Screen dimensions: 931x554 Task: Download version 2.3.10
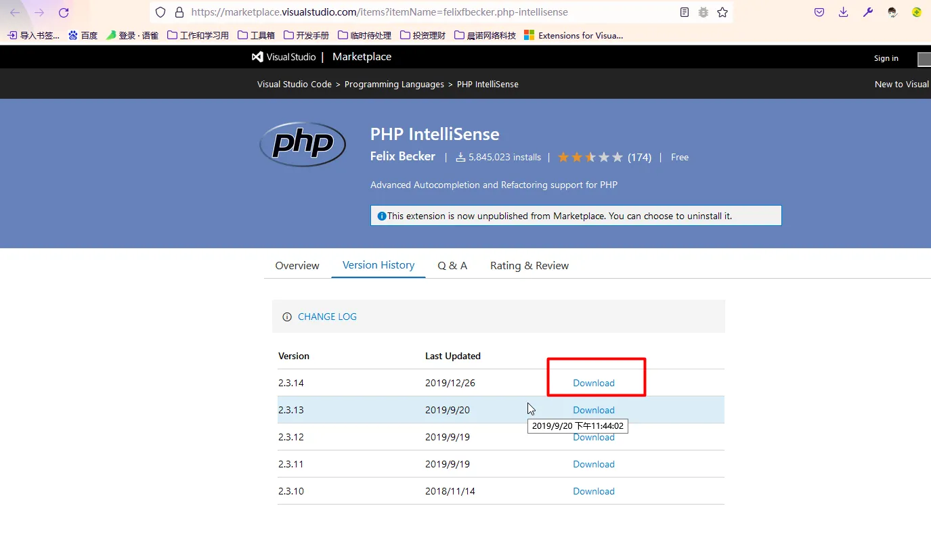pos(594,491)
